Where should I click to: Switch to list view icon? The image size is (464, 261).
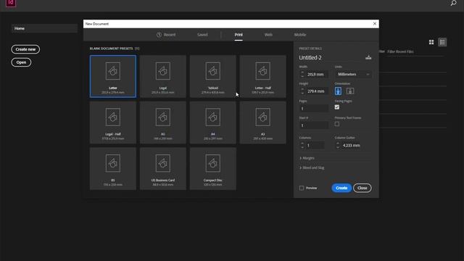click(x=442, y=42)
